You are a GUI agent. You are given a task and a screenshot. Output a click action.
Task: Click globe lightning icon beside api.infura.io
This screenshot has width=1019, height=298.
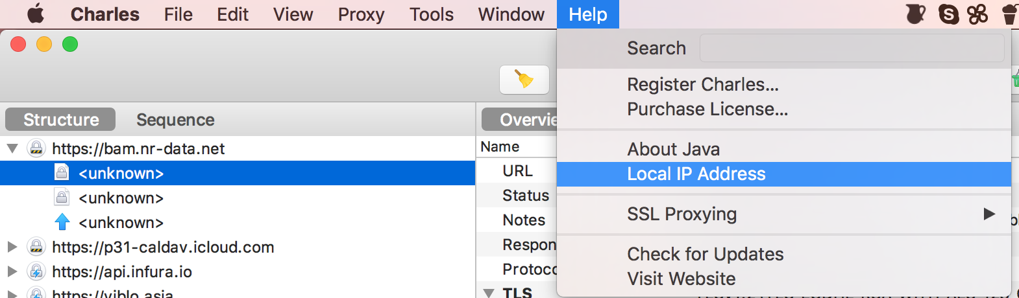point(36,271)
